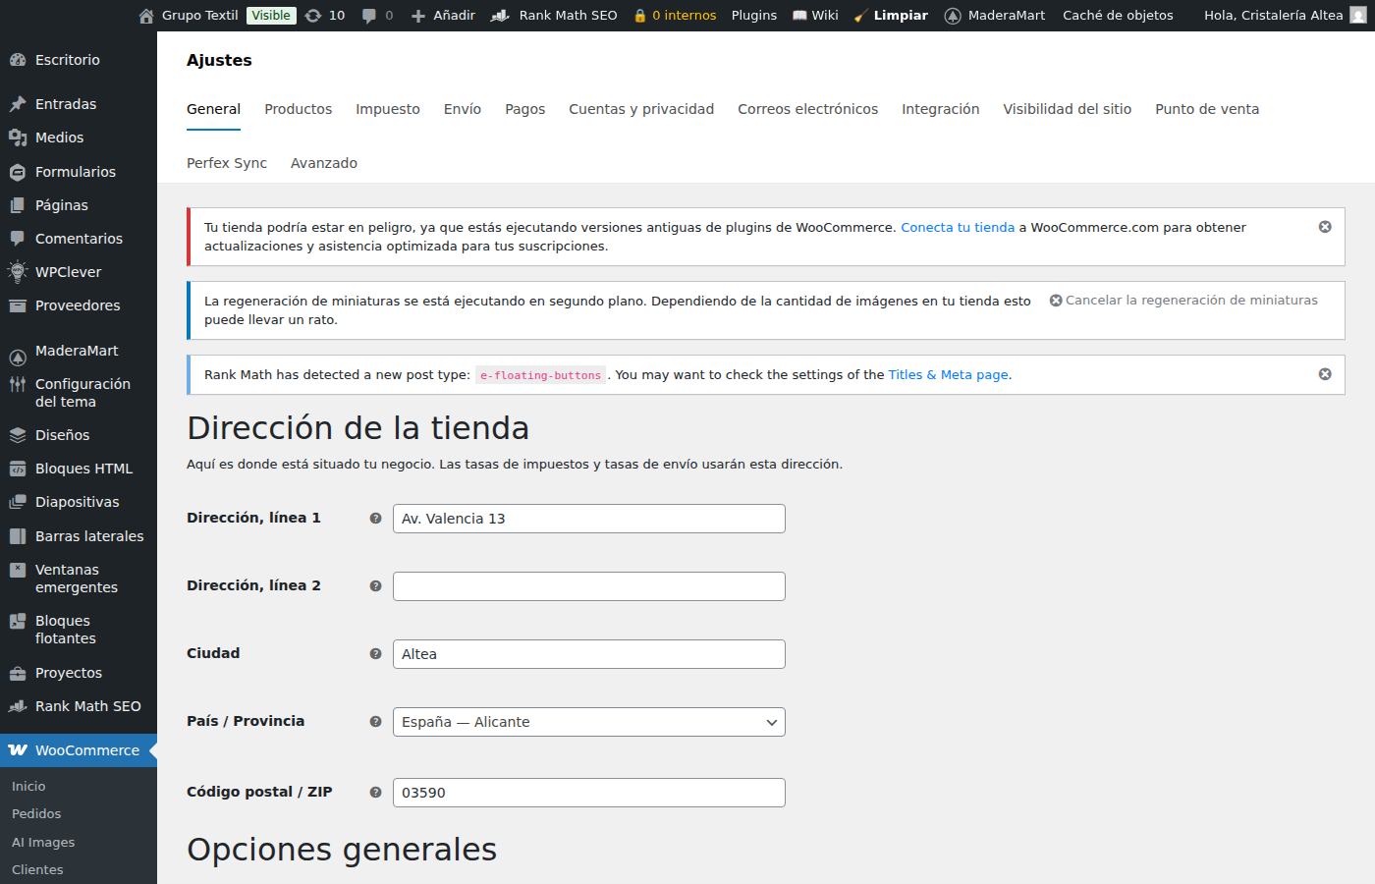Switch to the Envío settings tab
This screenshot has height=884, width=1375.
click(x=462, y=109)
